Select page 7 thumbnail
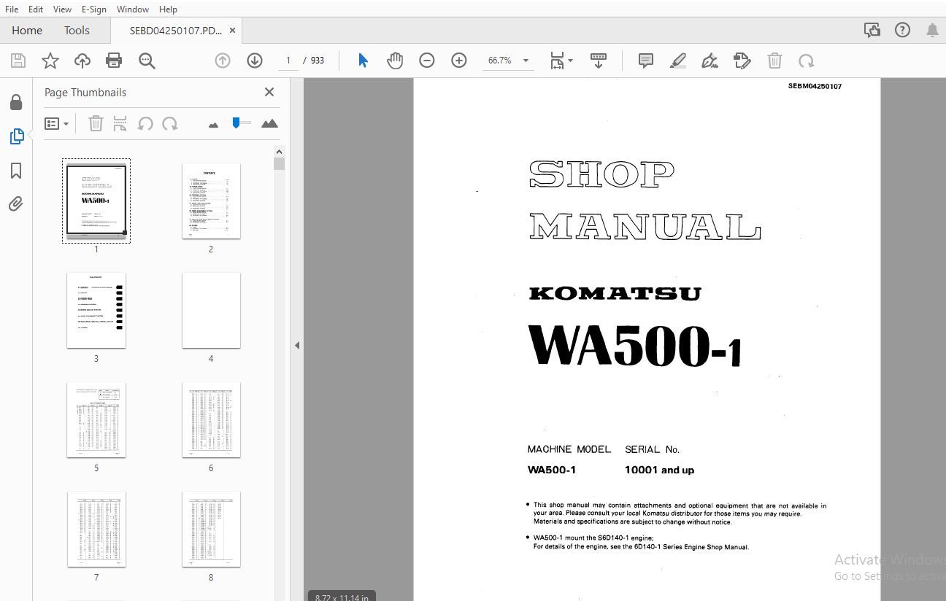 tap(96, 529)
